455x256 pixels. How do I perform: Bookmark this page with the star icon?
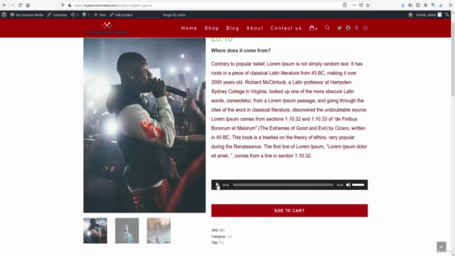point(368,5)
